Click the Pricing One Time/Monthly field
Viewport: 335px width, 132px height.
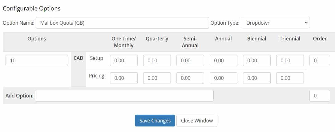[x=124, y=78]
